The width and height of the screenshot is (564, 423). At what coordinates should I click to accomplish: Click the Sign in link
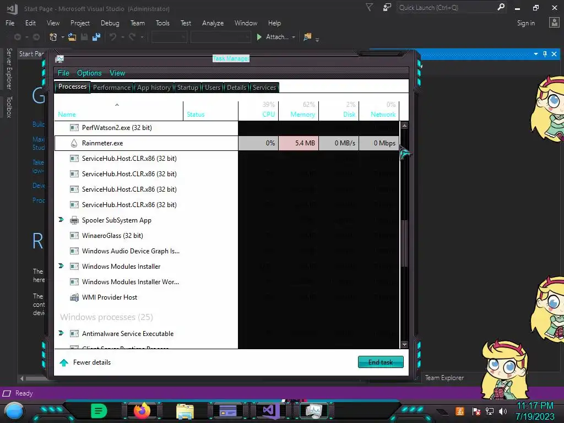[x=525, y=23]
